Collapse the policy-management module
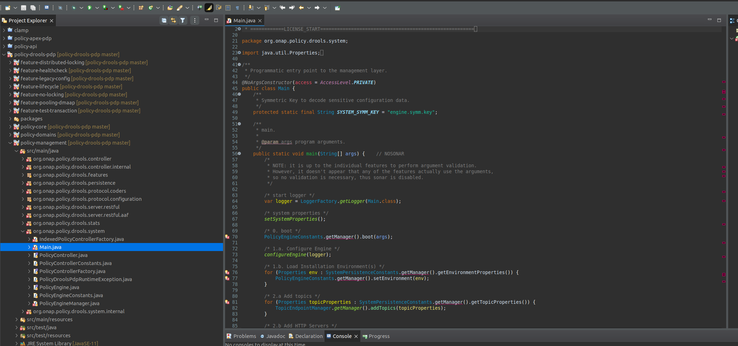 [10, 143]
